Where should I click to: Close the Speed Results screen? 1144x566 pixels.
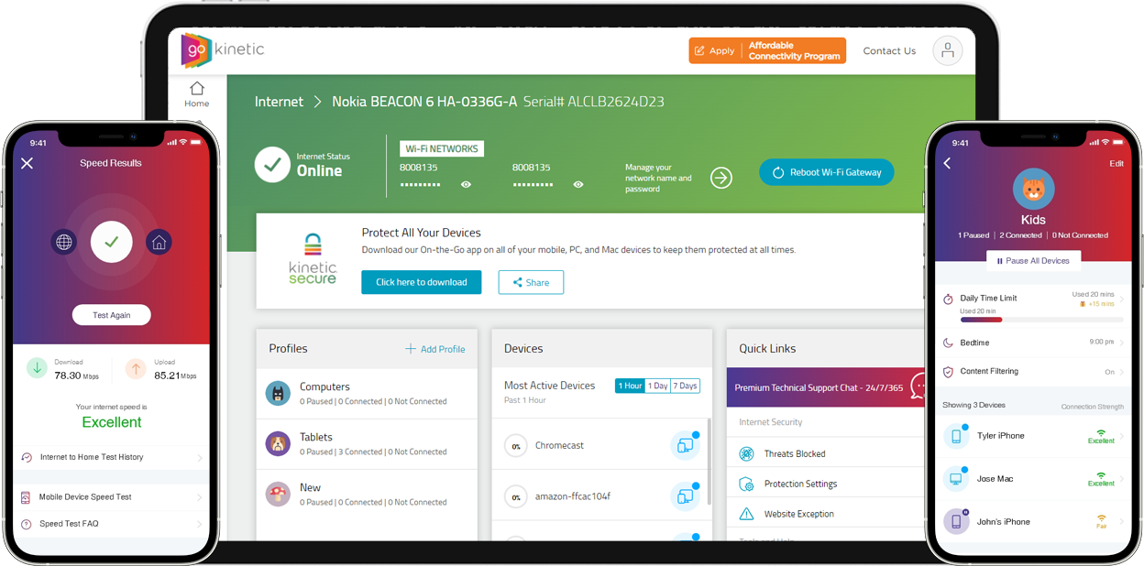(27, 163)
